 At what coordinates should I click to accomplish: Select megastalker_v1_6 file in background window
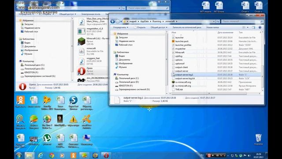pos(93,31)
